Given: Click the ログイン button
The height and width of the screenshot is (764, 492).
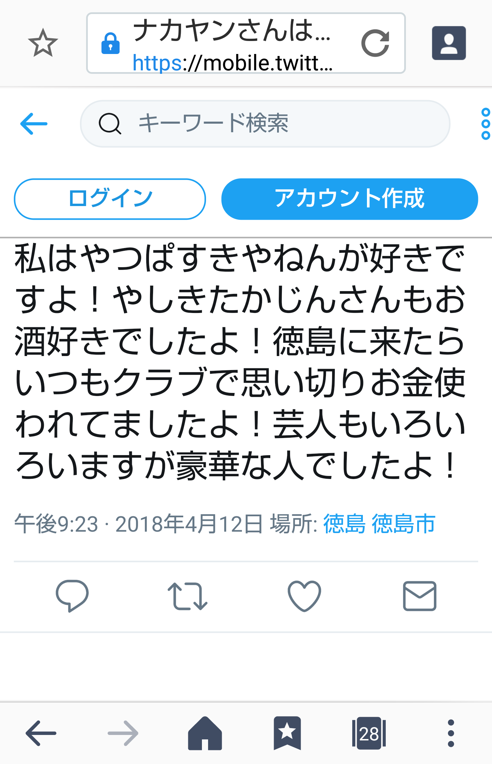Looking at the screenshot, I should (x=110, y=199).
